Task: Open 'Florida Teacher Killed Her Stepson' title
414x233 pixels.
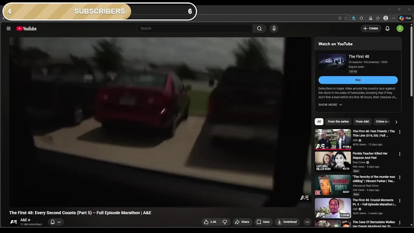Action: pos(370,156)
